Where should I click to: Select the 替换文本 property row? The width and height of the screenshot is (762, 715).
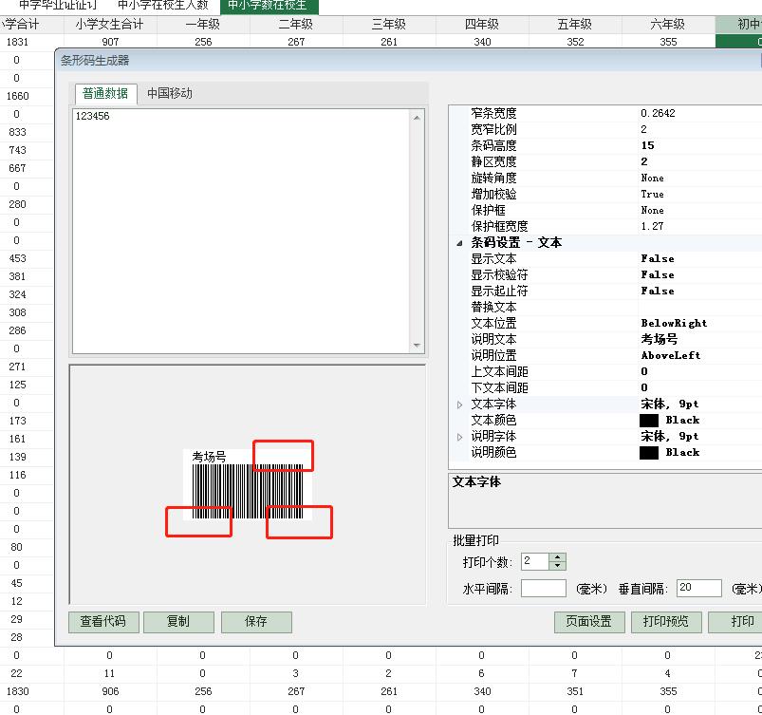coord(605,308)
